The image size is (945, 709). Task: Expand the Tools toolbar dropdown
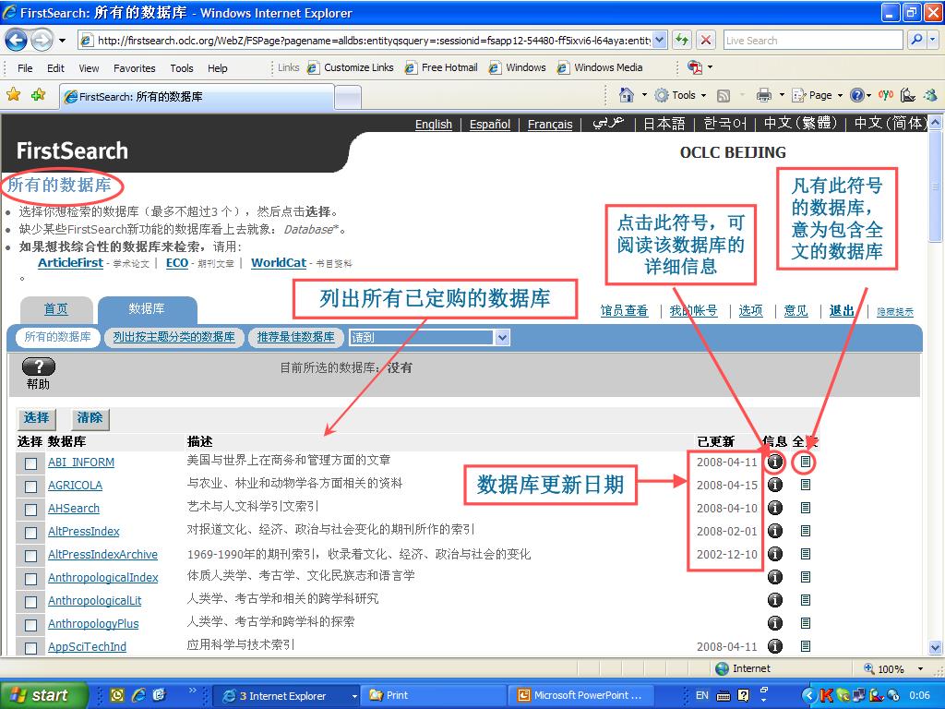[703, 95]
